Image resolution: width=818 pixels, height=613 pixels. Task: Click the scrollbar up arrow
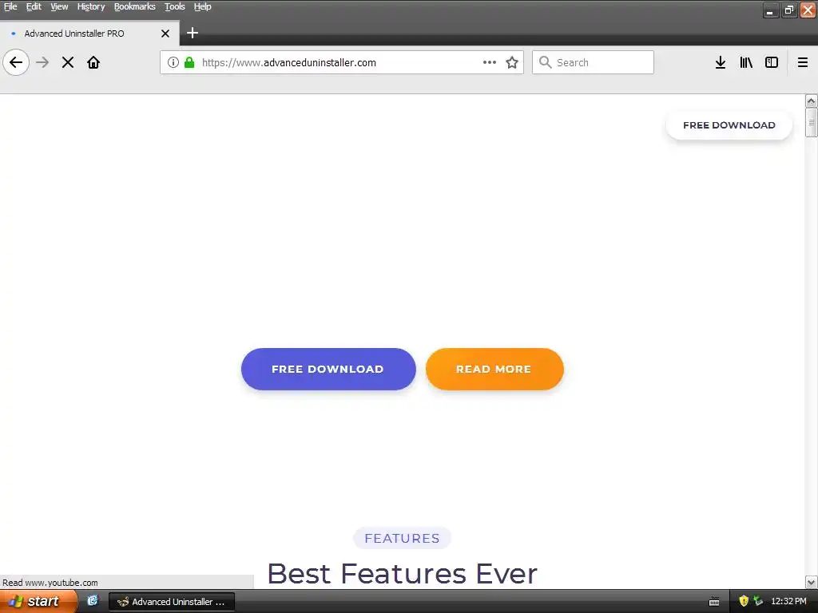point(812,101)
